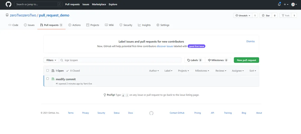
Task: Open the footer Privacy link
Action: 85,113
